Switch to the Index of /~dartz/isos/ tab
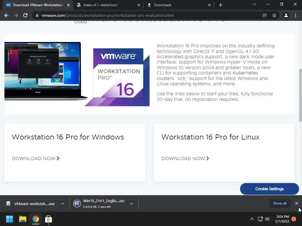Image resolution: width=302 pixels, height=226 pixels. click(108, 5)
